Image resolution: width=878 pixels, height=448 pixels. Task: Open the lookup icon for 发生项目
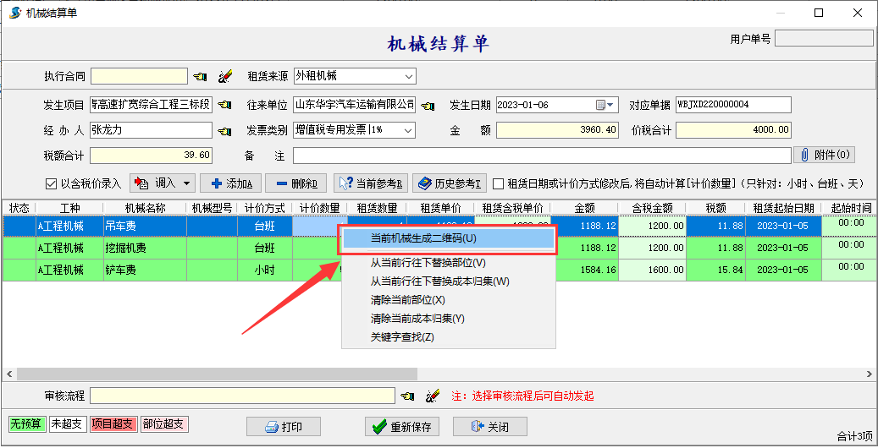(224, 105)
